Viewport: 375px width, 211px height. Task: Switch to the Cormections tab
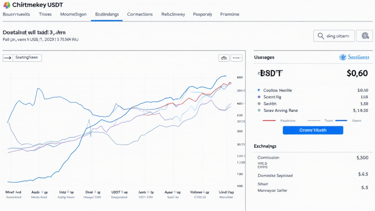click(140, 14)
